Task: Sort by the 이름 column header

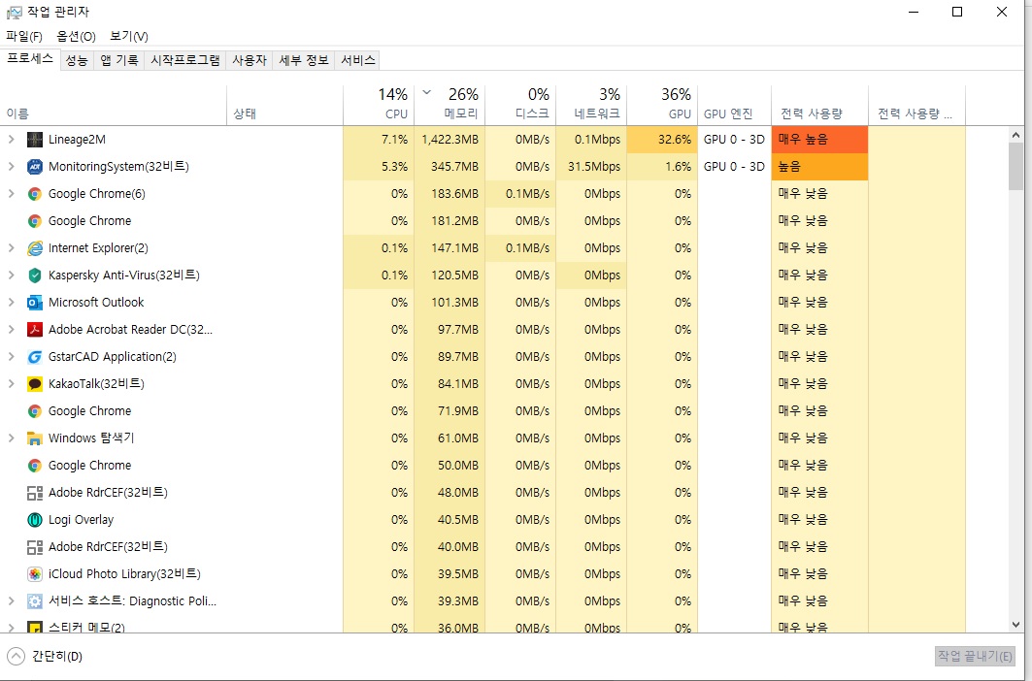Action: (114, 105)
